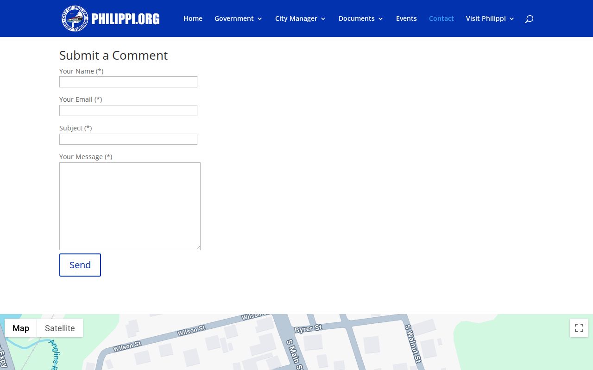Viewport: 593px width, 370px height.
Task: Expand the Visit Philippi menu
Action: click(490, 18)
